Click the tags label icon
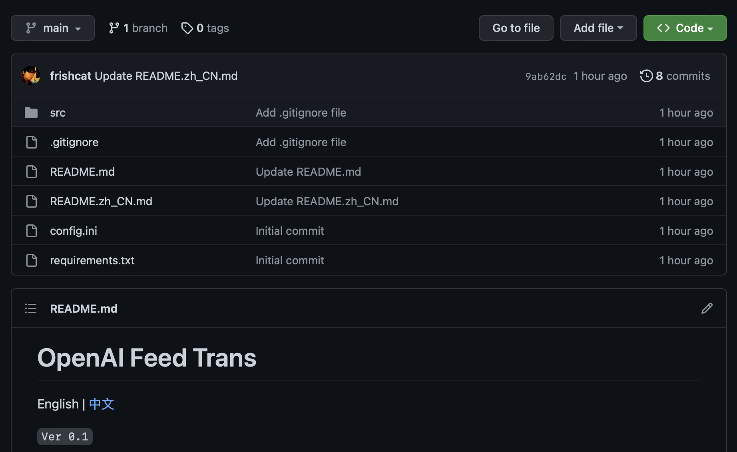 pyautogui.click(x=187, y=28)
